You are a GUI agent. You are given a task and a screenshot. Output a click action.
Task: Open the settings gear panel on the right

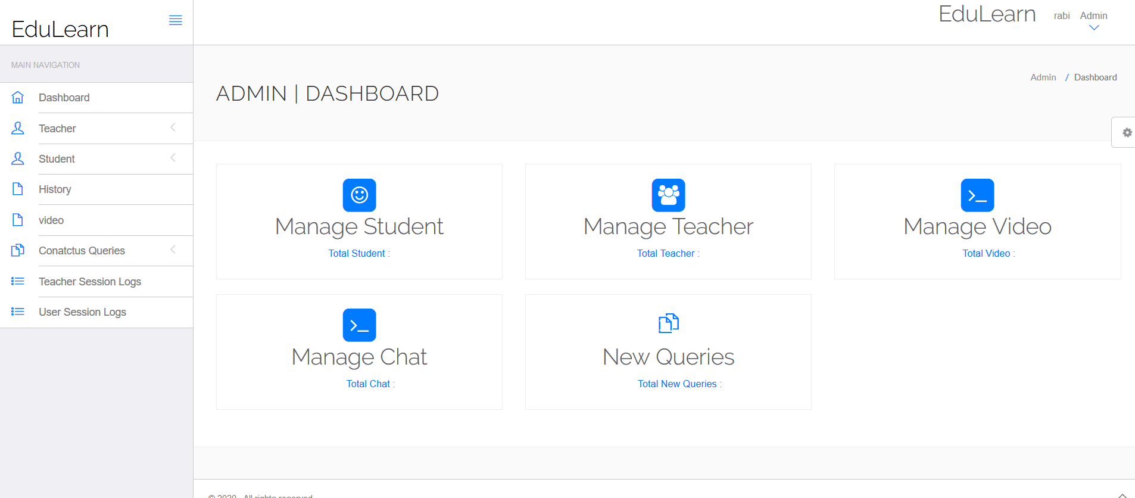[x=1126, y=132]
